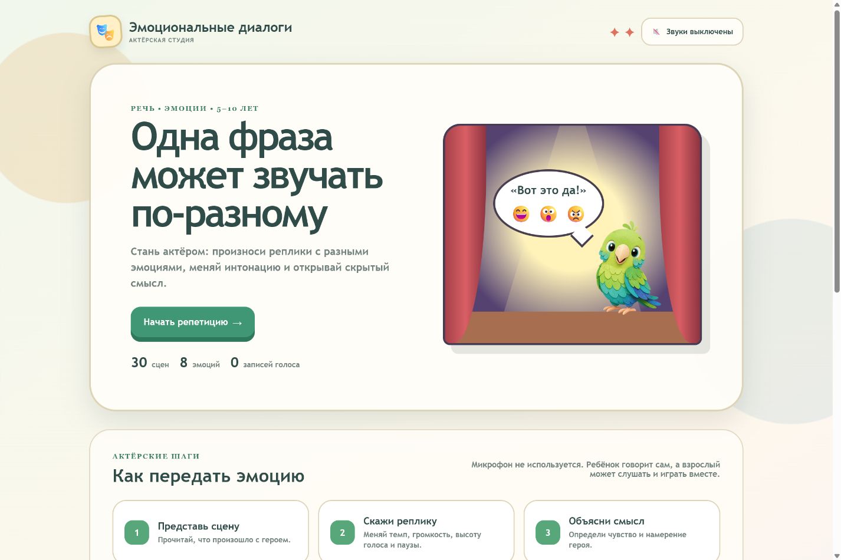Click the 'Скажи реплику' step card title
The image size is (841, 560).
(400, 521)
